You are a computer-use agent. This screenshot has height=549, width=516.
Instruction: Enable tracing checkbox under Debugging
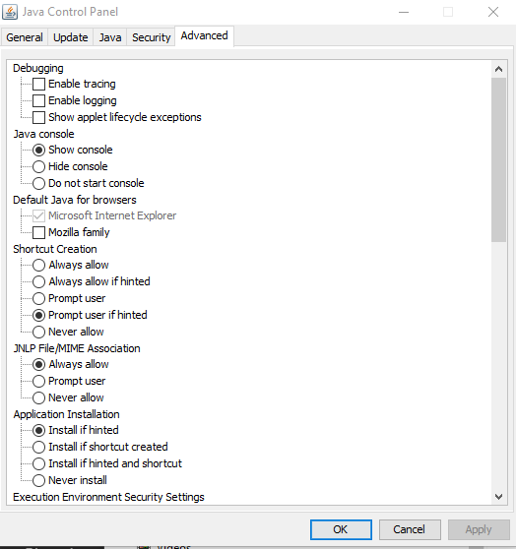tap(38, 84)
